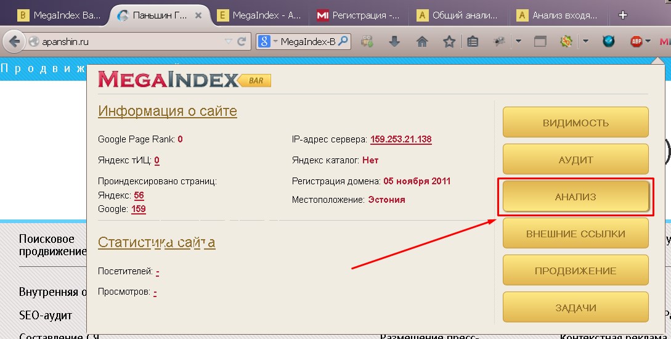The width and height of the screenshot is (671, 339).
Task: Open the server IP 159.253.21.138 link
Action: (401, 139)
